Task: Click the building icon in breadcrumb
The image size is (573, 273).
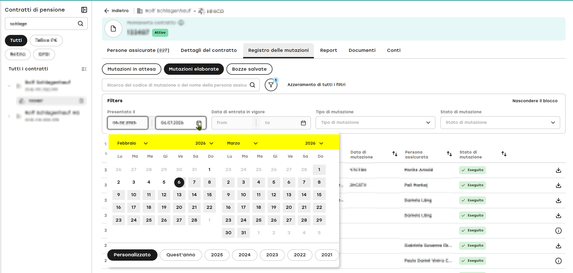Action: [140, 11]
